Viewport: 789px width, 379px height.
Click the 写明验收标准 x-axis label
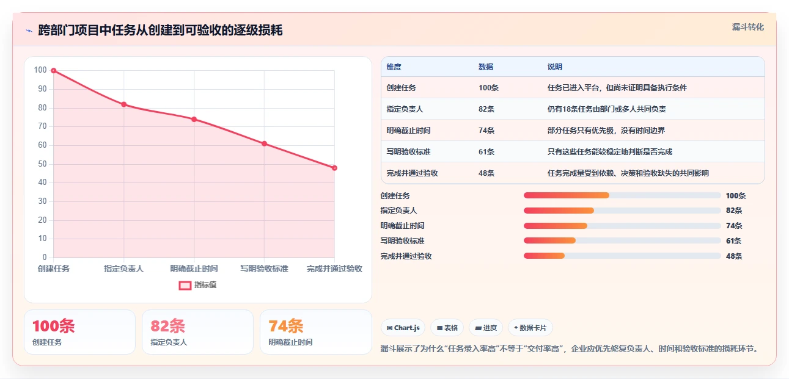[x=264, y=269]
